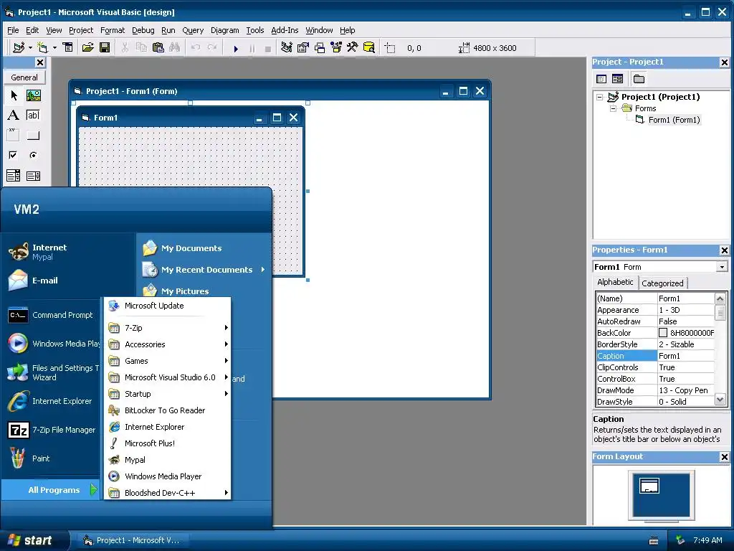
Task: Select the BorderStyle property row
Action: pyautogui.click(x=655, y=344)
